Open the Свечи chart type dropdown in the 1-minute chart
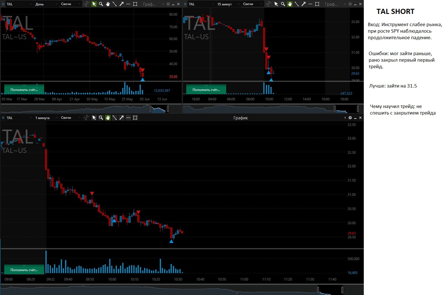Screen dimensions: 448x295 71,118
